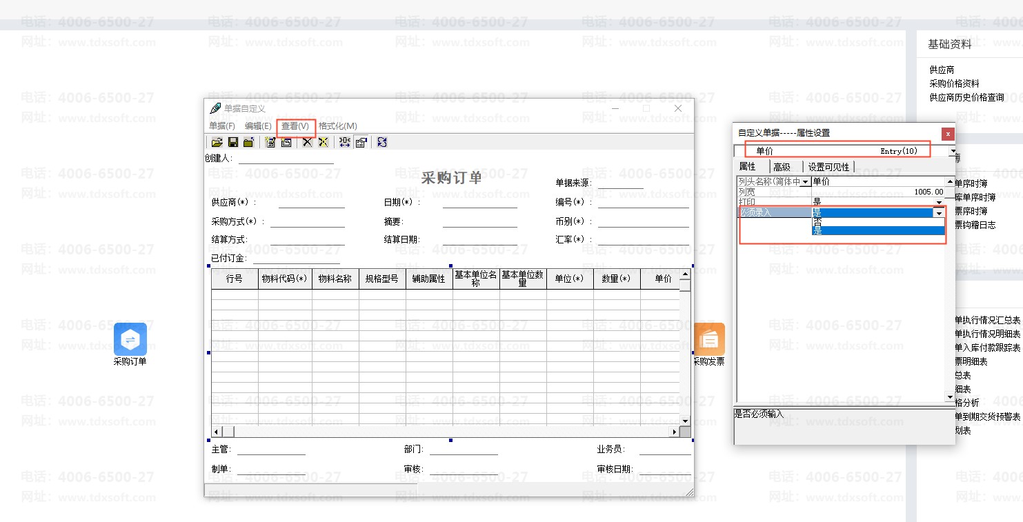Open 供应商历史价格查询 link
This screenshot has height=522, width=1023.
(966, 97)
